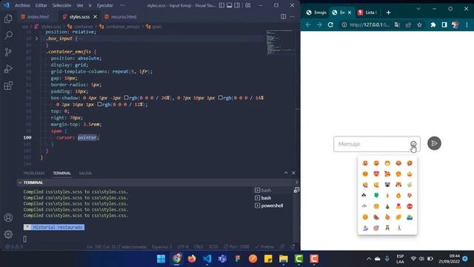Click the rgb color swatch for 12% shadow
The height and width of the screenshot is (267, 474).
pos(99,104)
